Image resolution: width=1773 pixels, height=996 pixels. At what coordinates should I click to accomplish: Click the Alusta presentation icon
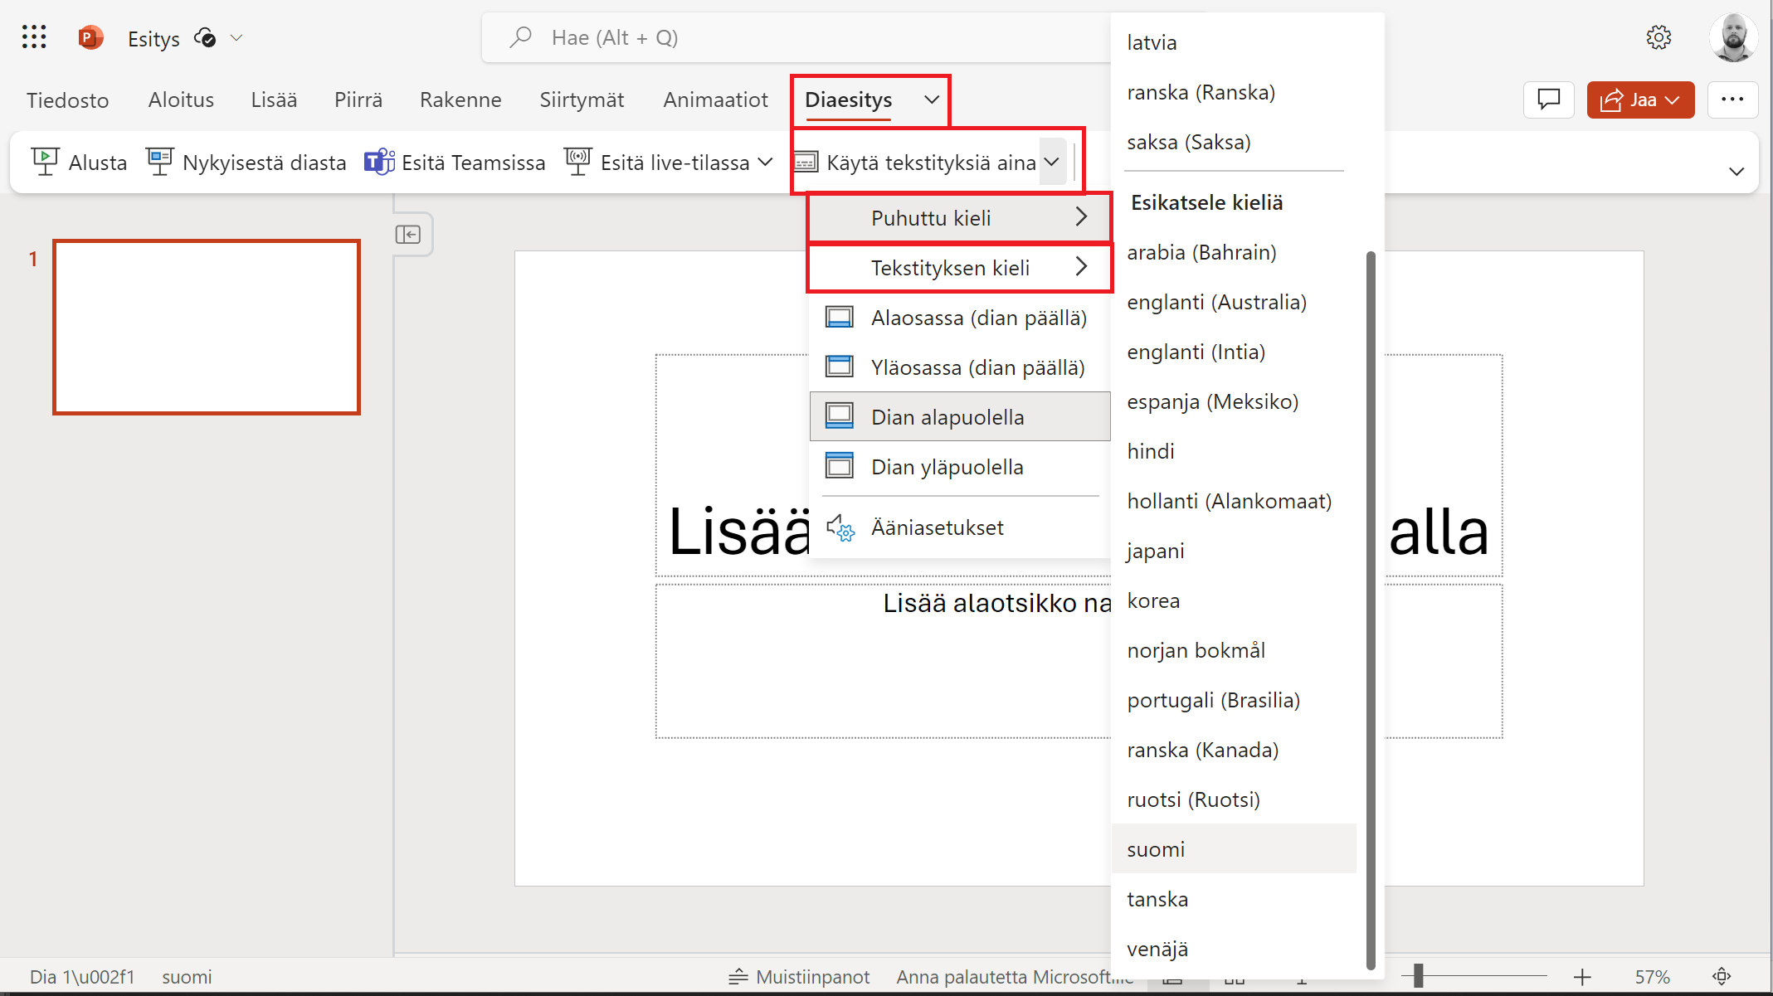pyautogui.click(x=45, y=162)
